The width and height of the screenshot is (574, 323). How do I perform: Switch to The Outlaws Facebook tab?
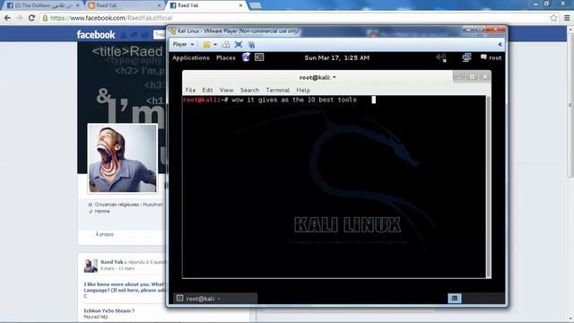coord(43,5)
